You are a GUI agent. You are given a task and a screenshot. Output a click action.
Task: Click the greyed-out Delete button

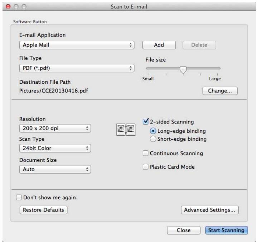point(199,45)
